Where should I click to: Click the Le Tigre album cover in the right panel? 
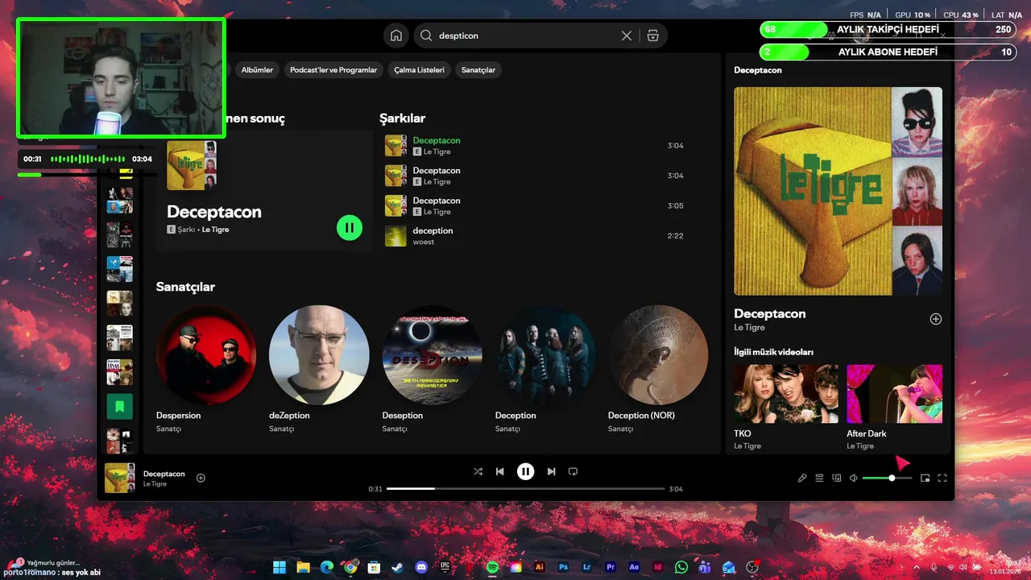[838, 191]
